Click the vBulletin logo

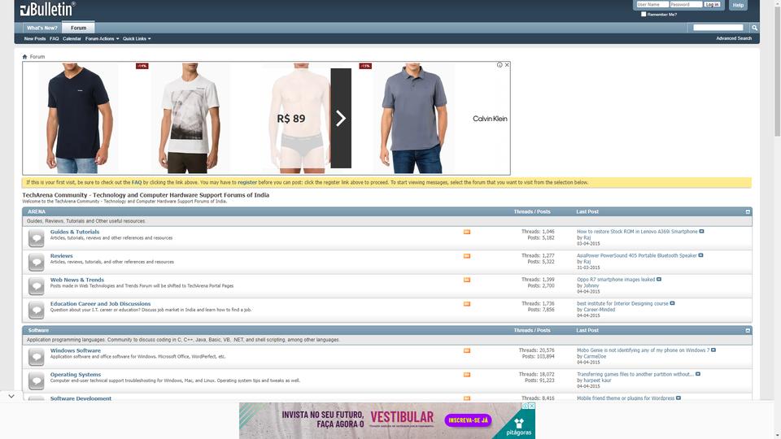[48, 9]
